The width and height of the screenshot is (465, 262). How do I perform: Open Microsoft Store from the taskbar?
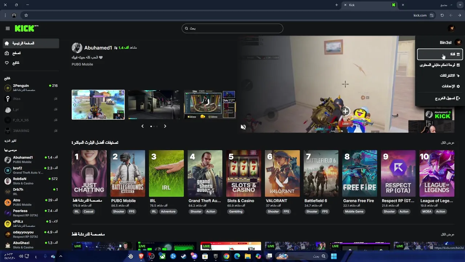coord(205,256)
